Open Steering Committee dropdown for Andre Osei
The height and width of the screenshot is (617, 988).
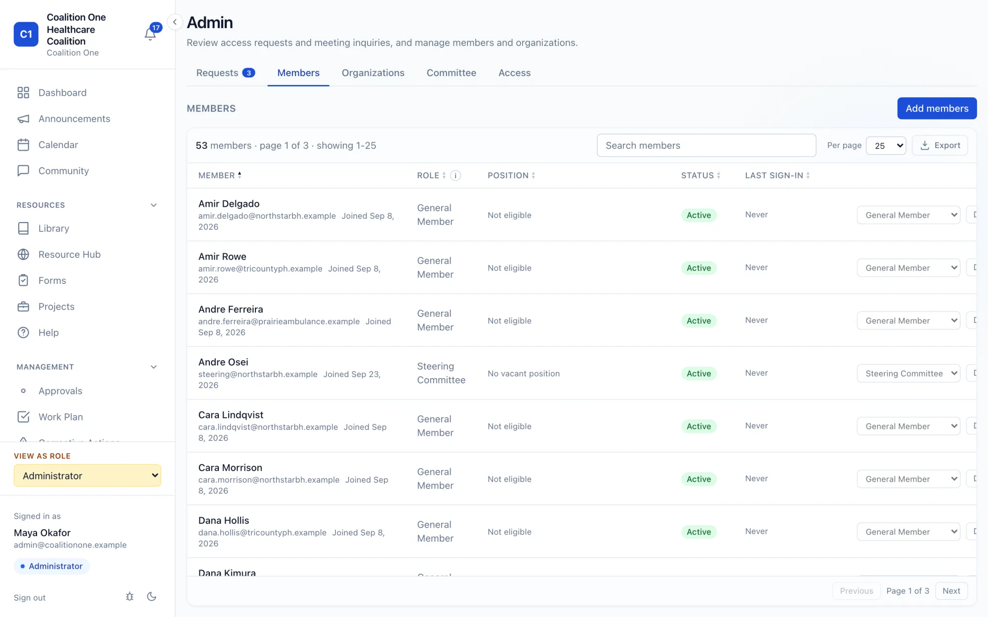click(908, 374)
